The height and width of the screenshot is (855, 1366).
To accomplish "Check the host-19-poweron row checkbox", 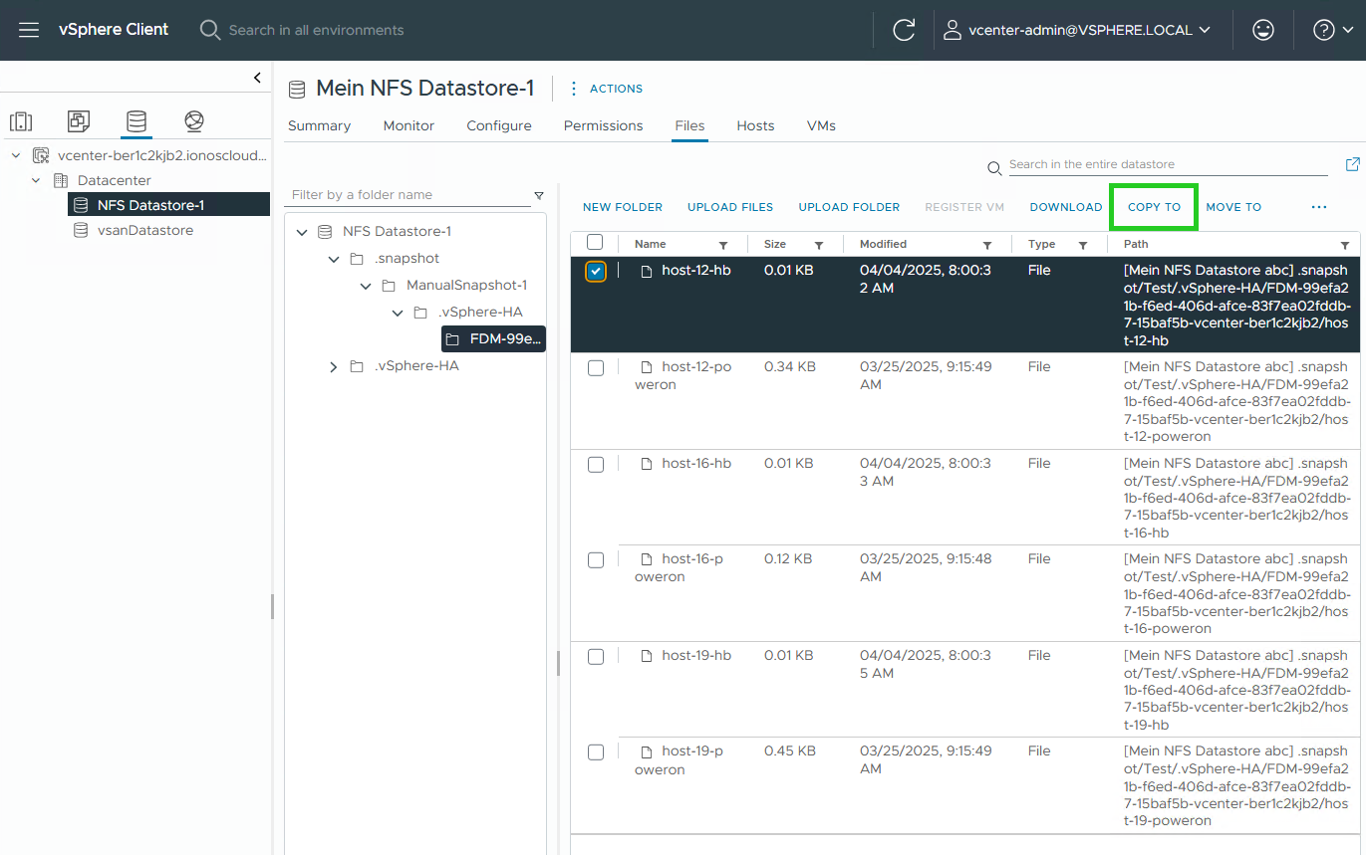I will pos(596,752).
